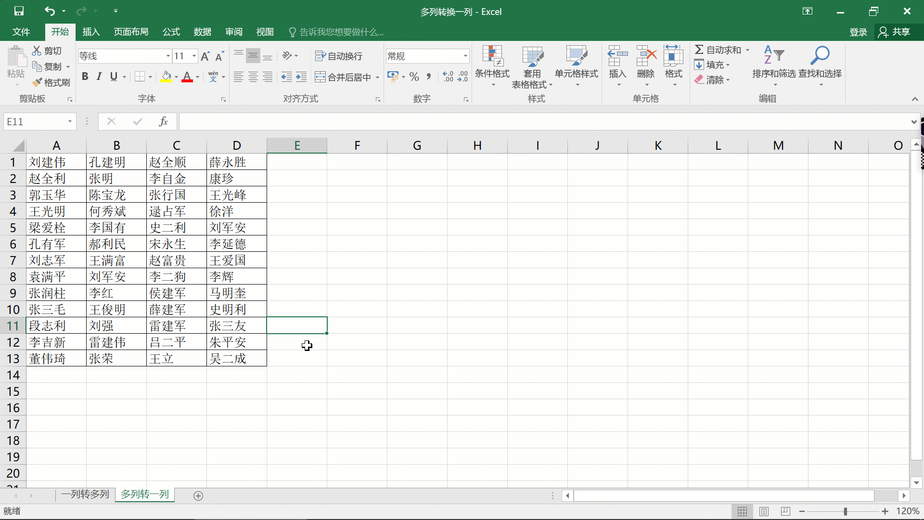Click the zoom slider handle
924x520 pixels.
(845, 511)
